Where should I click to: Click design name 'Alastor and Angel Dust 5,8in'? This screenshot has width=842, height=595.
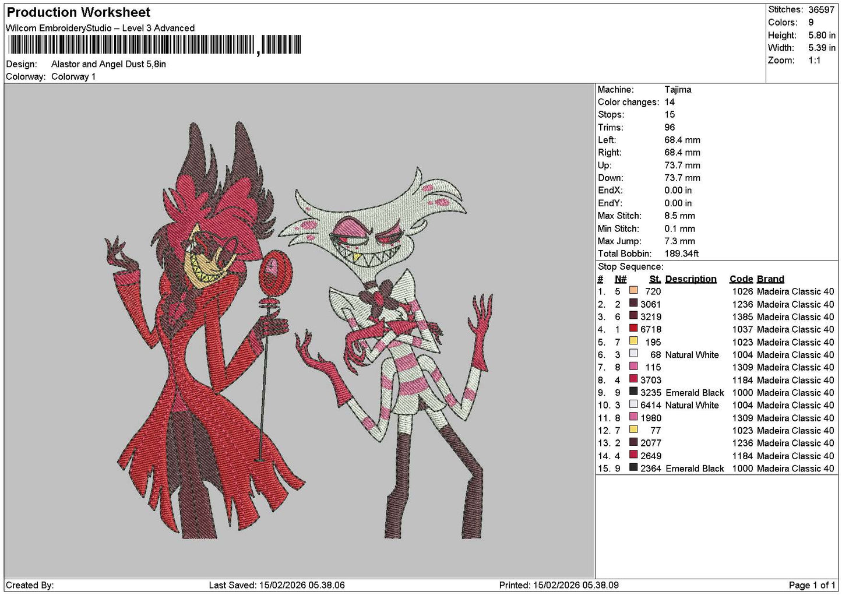(x=108, y=64)
